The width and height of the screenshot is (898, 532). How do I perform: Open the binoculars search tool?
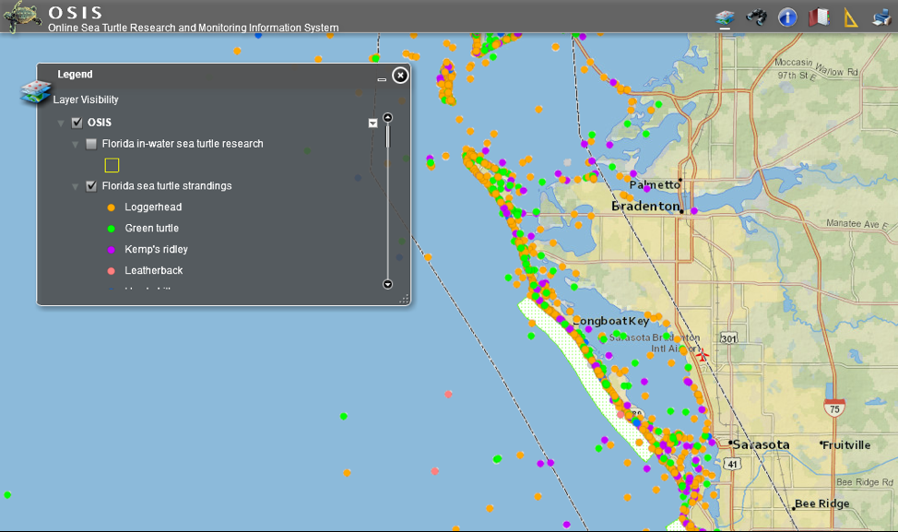point(756,18)
